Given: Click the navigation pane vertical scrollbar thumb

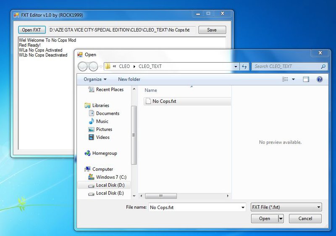Looking at the screenshot, I should click(x=134, y=135).
